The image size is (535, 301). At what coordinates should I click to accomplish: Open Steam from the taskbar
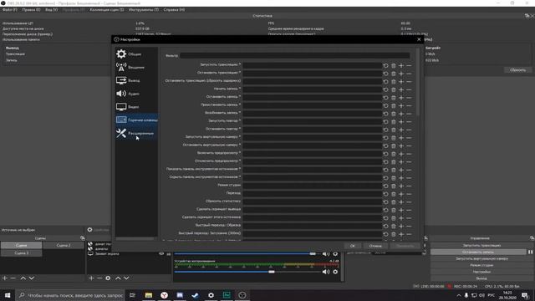195,295
